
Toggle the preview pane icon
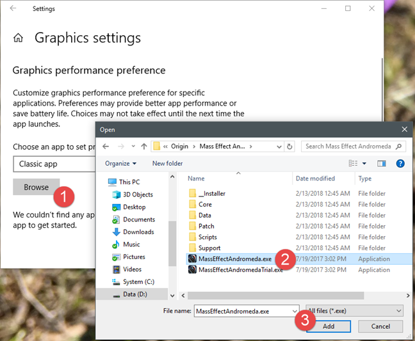pos(382,164)
